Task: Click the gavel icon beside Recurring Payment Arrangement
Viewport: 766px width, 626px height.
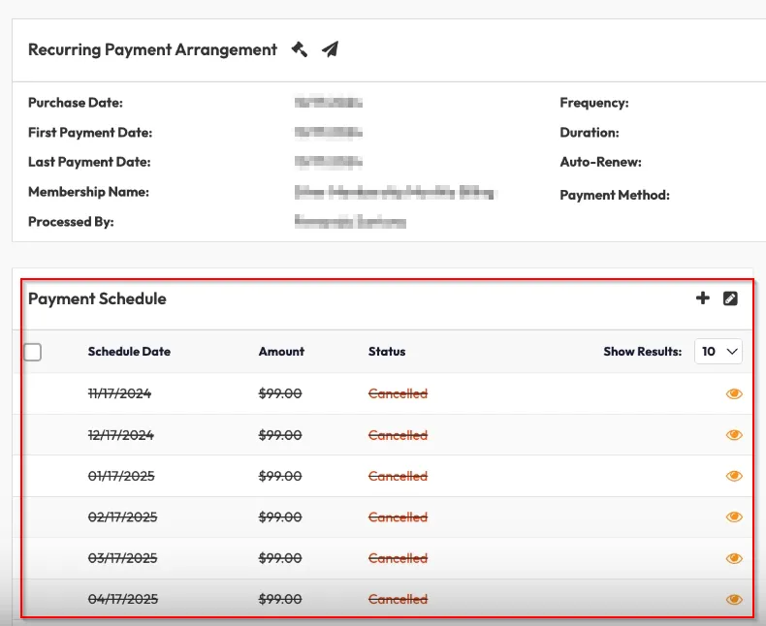Action: [300, 49]
